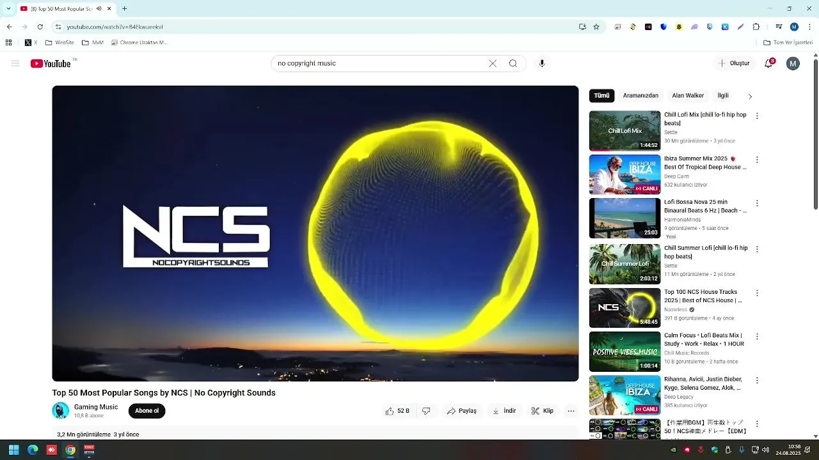Click Klip clip button
The image size is (819, 460).
(543, 411)
